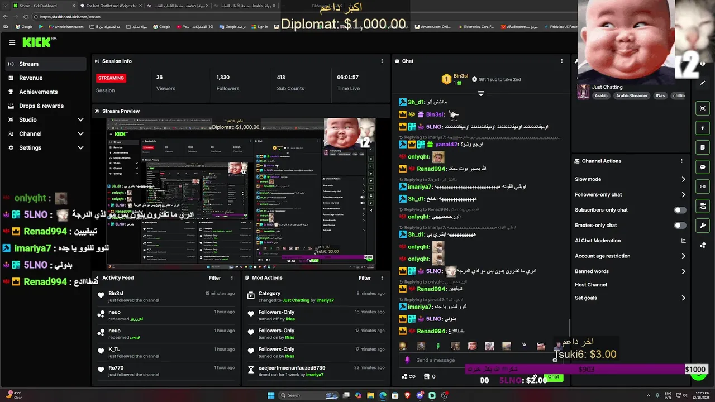715x402 pixels.
Task: Click the camera switch icon in right rail
Action: (703, 206)
